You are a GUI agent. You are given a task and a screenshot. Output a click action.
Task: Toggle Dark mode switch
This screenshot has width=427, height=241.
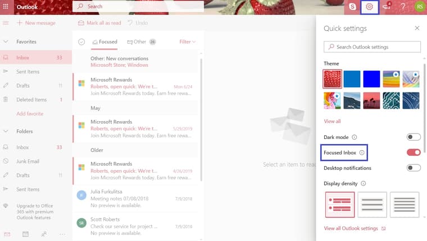(414, 137)
